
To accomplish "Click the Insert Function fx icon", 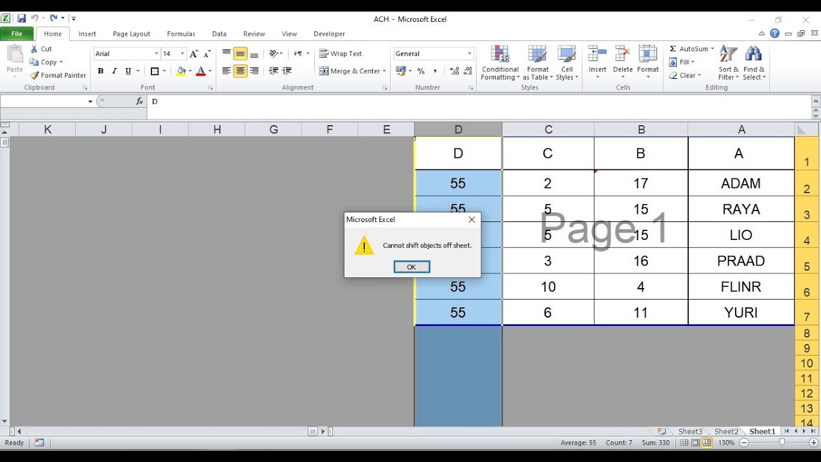I will click(139, 101).
